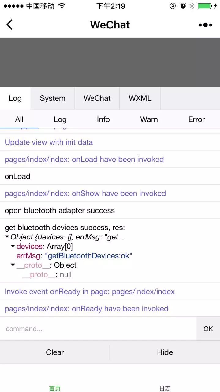The width and height of the screenshot is (220, 392).
Task: Select 'get bluetooth devices success, res:' text
Action: [65, 228]
